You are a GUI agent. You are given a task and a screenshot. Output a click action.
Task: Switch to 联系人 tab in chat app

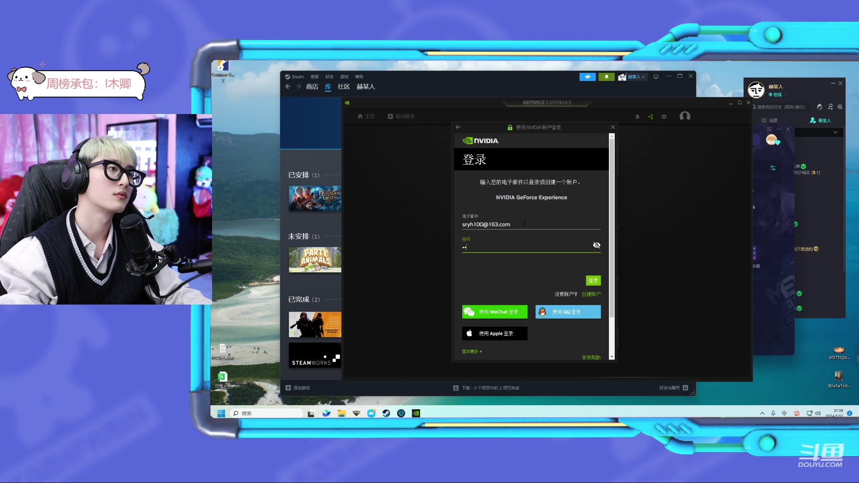(x=820, y=120)
